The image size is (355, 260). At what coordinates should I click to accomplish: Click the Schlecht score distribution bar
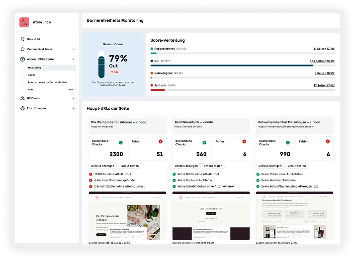tap(243, 90)
